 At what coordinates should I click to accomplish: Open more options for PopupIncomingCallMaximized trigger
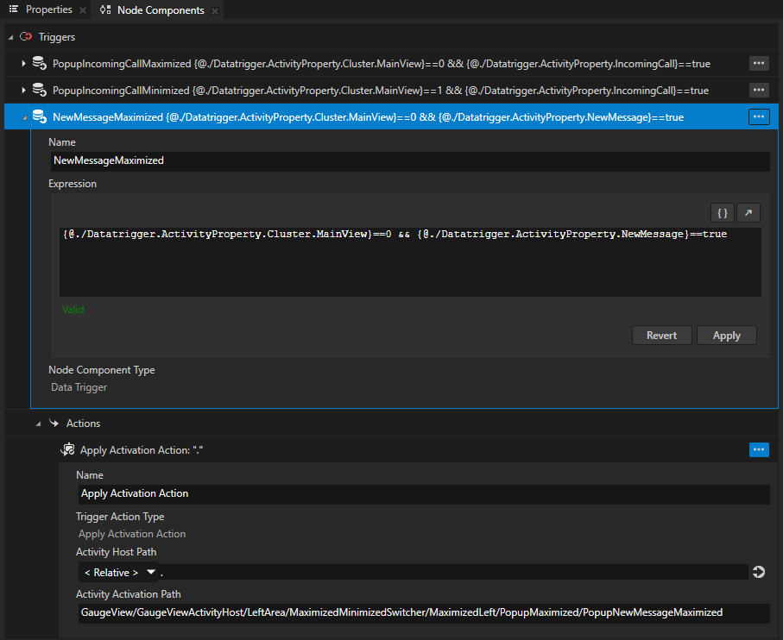click(758, 63)
